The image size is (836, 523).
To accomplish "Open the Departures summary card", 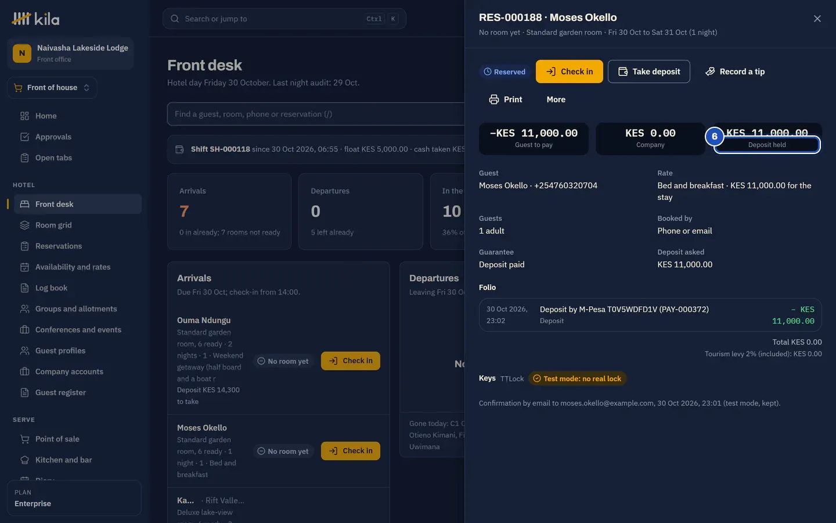I will click(x=361, y=212).
